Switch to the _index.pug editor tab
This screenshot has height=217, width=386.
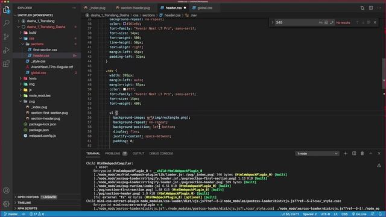pyautogui.click(x=97, y=8)
